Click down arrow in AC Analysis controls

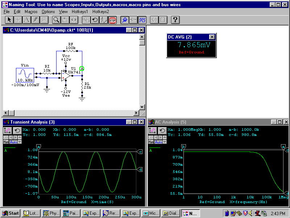click(165, 142)
